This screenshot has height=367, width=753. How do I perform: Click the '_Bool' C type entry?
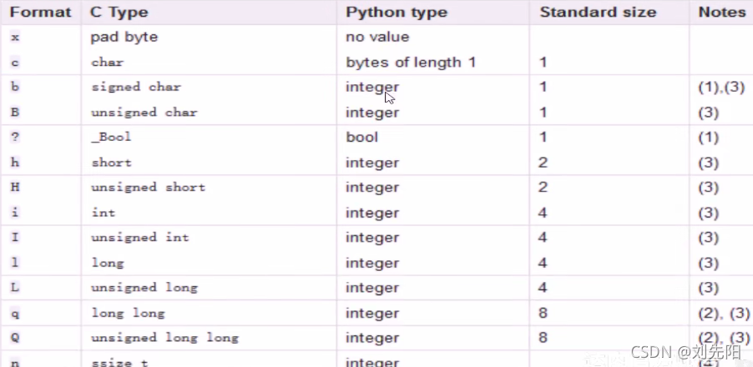coord(111,137)
